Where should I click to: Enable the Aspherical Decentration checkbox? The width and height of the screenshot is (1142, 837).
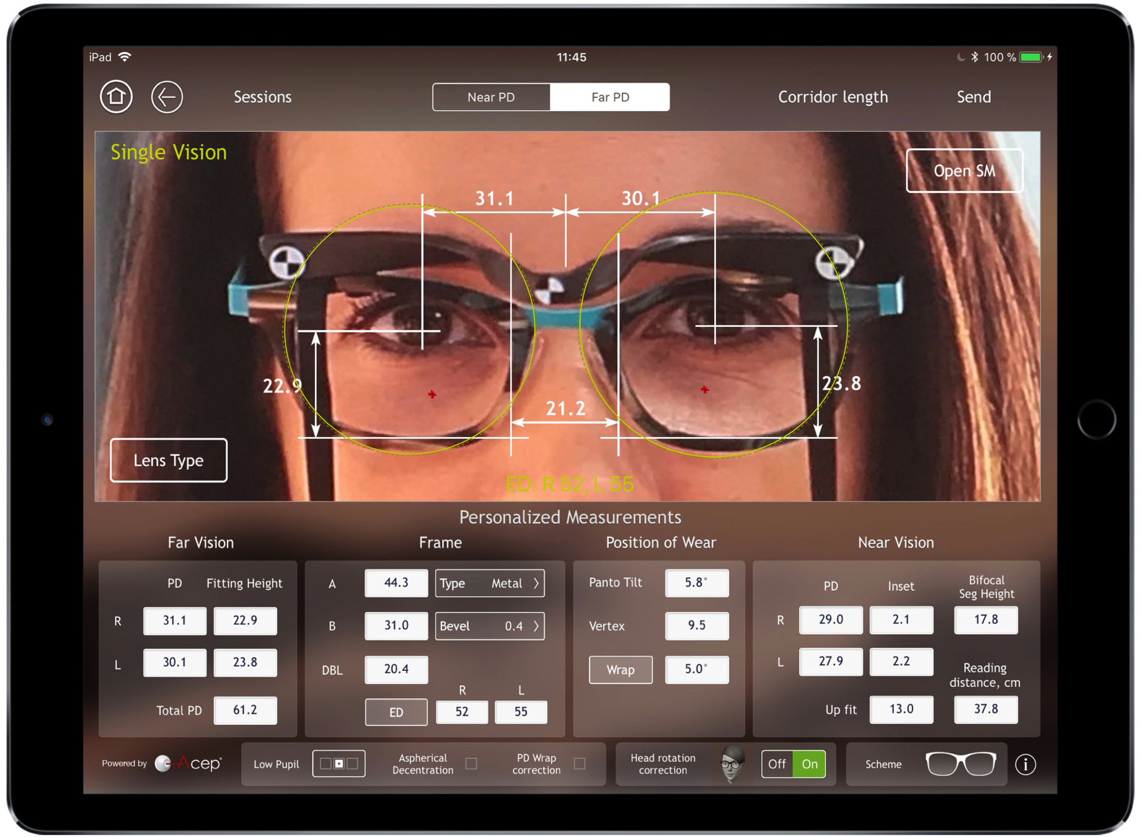point(471,764)
